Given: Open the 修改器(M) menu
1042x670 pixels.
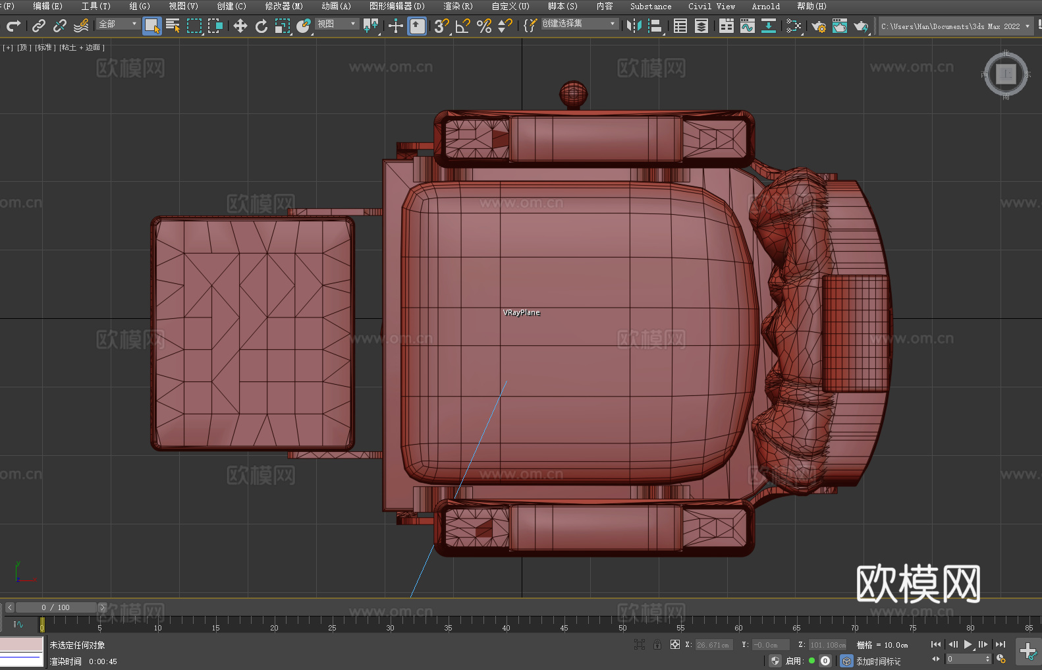Looking at the screenshot, I should [284, 6].
